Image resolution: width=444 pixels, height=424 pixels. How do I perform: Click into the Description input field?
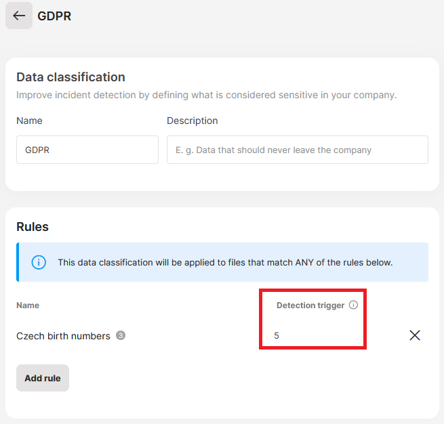coord(298,150)
